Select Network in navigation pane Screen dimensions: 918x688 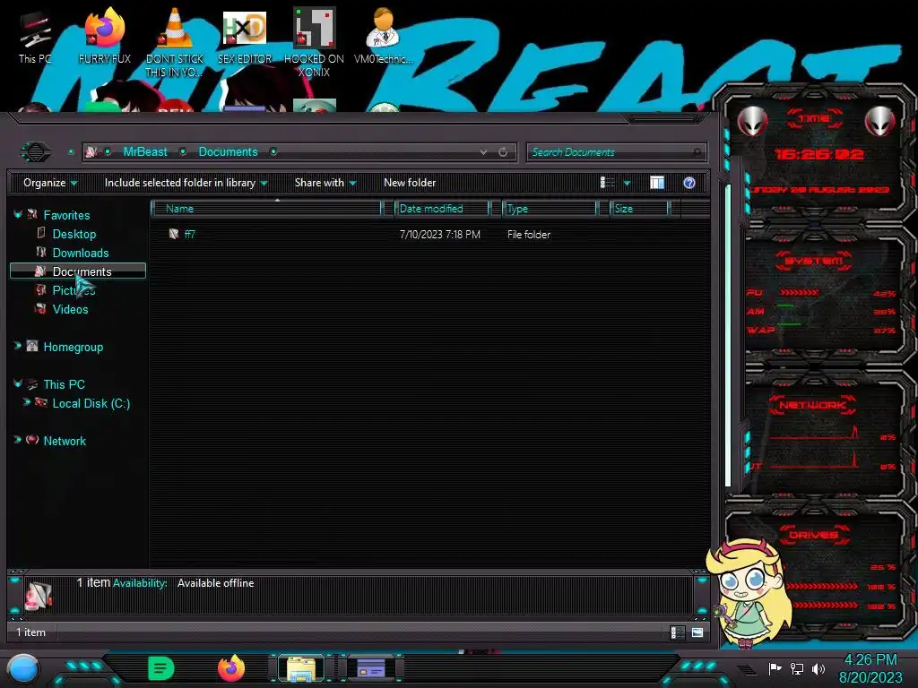click(x=65, y=441)
